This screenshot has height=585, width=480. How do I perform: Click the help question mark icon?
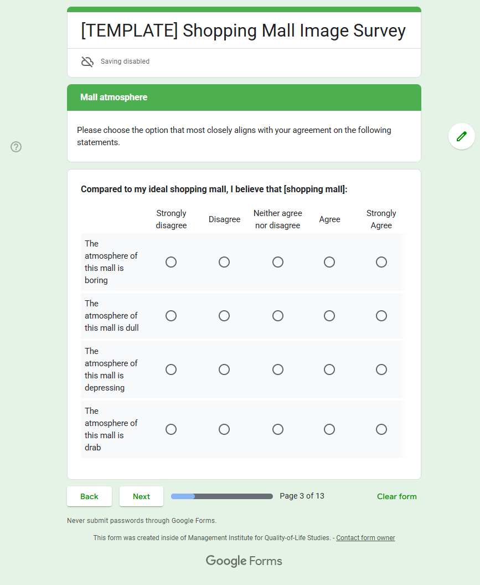[x=17, y=147]
